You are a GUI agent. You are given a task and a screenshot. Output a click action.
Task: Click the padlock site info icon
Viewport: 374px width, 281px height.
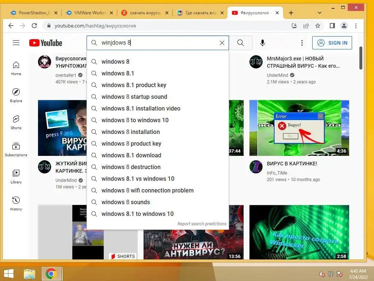click(49, 26)
